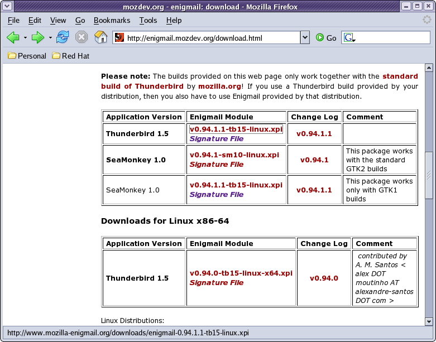Open the v0.94.0 change log link
This screenshot has width=436, height=342.
(324, 278)
